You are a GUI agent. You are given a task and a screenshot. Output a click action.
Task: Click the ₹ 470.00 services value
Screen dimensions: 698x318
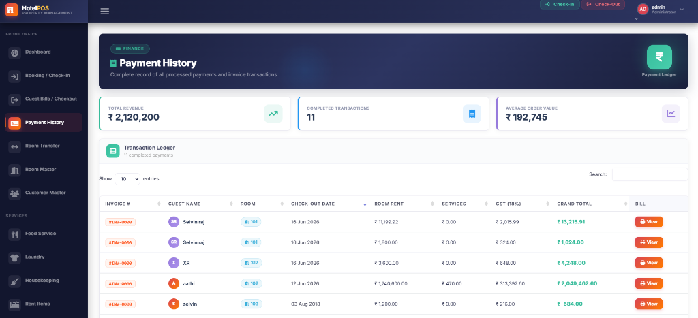click(x=451, y=283)
